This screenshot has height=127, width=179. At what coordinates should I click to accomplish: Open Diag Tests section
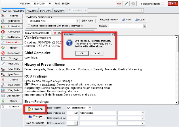pyautogui.click(x=12, y=90)
